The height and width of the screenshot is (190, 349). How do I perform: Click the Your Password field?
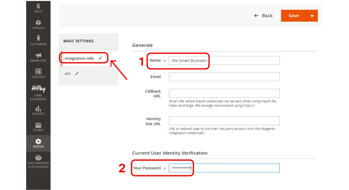click(x=224, y=168)
